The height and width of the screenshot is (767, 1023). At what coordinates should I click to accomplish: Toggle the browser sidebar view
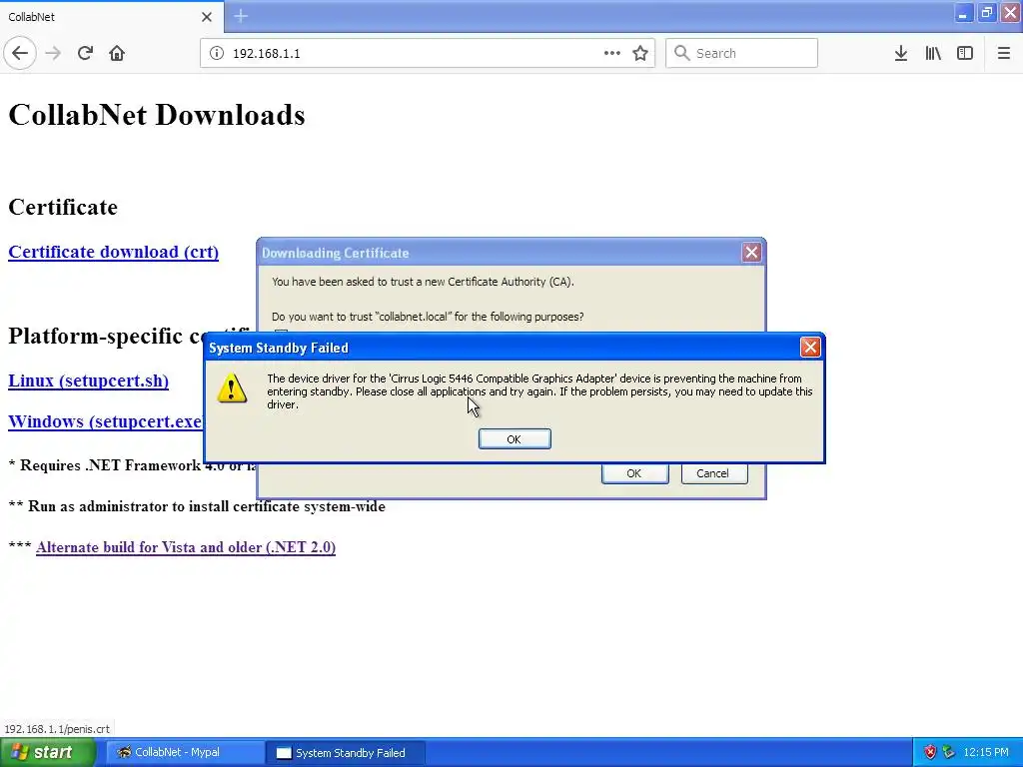pyautogui.click(x=965, y=53)
